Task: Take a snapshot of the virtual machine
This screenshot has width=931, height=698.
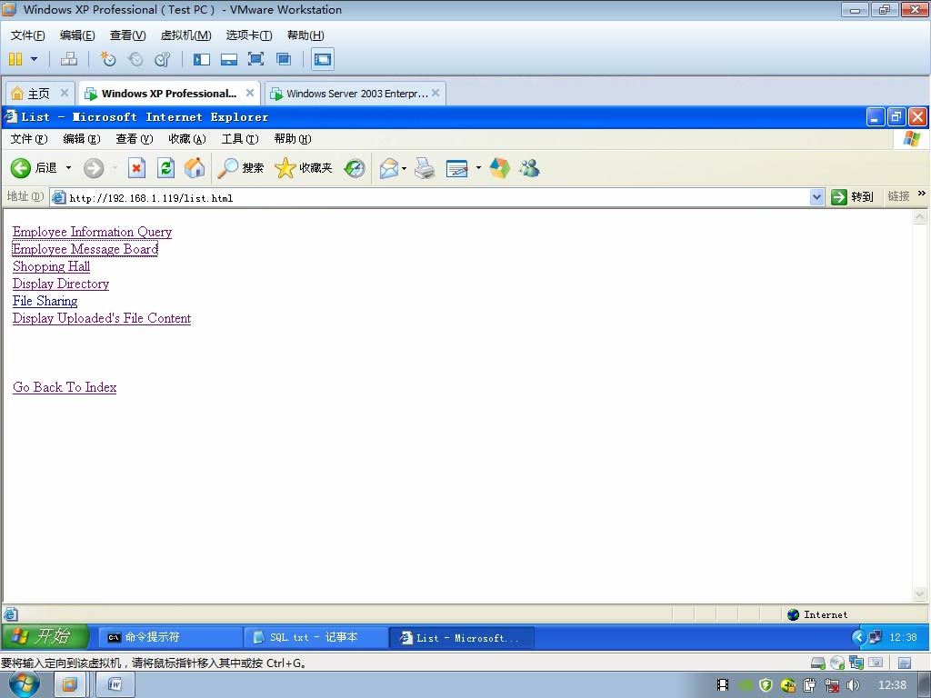Action: (108, 59)
